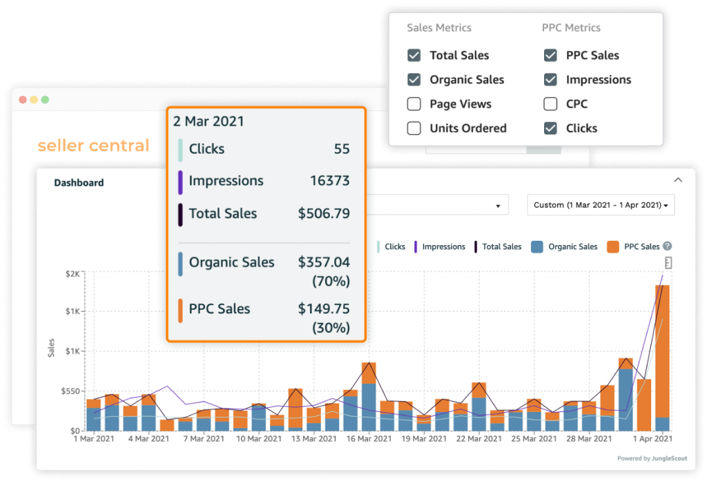
Task: Open the Powered by JungleScout link
Action: click(652, 458)
